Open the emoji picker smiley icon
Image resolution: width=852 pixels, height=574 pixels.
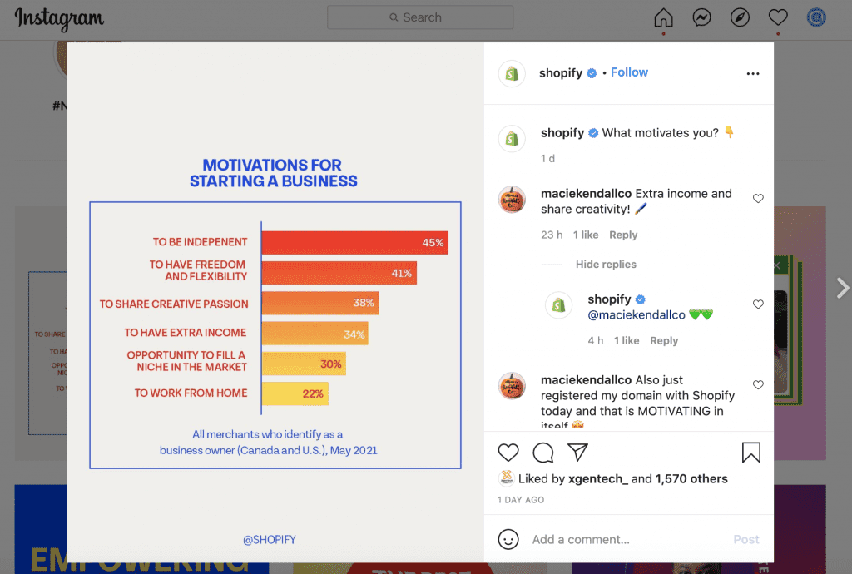pyautogui.click(x=508, y=539)
